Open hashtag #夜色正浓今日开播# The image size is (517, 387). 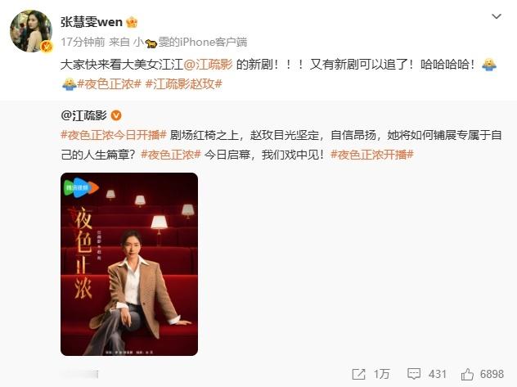[x=114, y=135]
